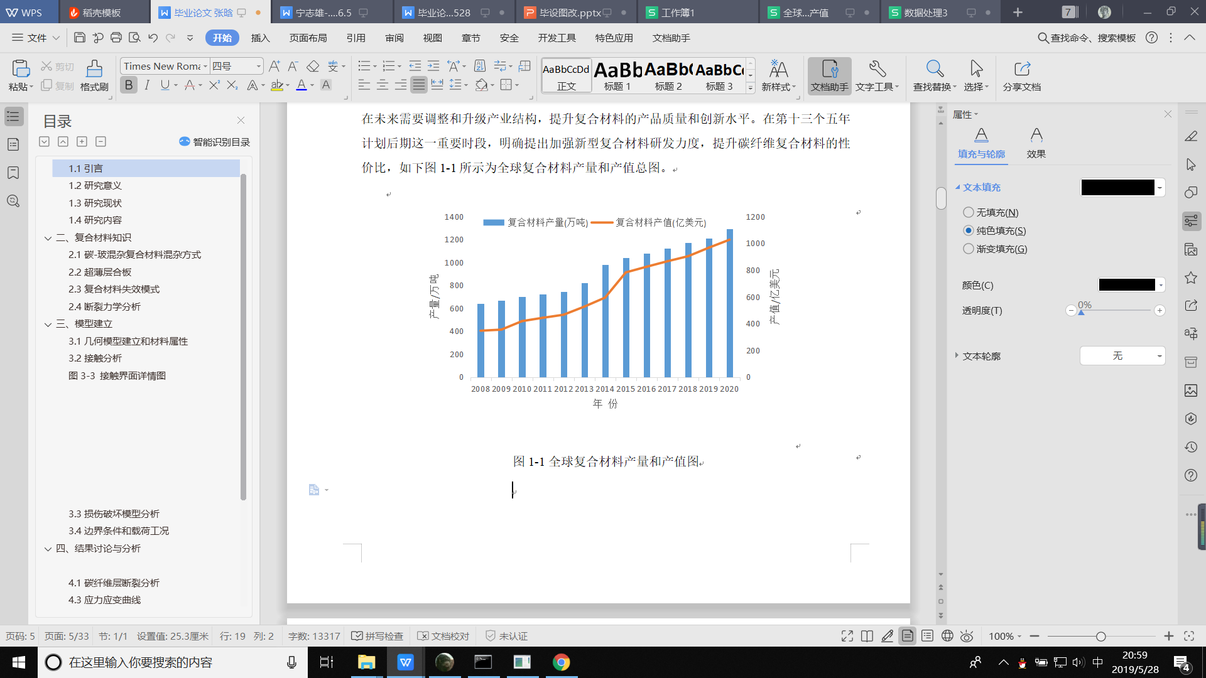The image size is (1206, 678).
Task: Click the Save icon in quick toolbar
Action: (x=80, y=38)
